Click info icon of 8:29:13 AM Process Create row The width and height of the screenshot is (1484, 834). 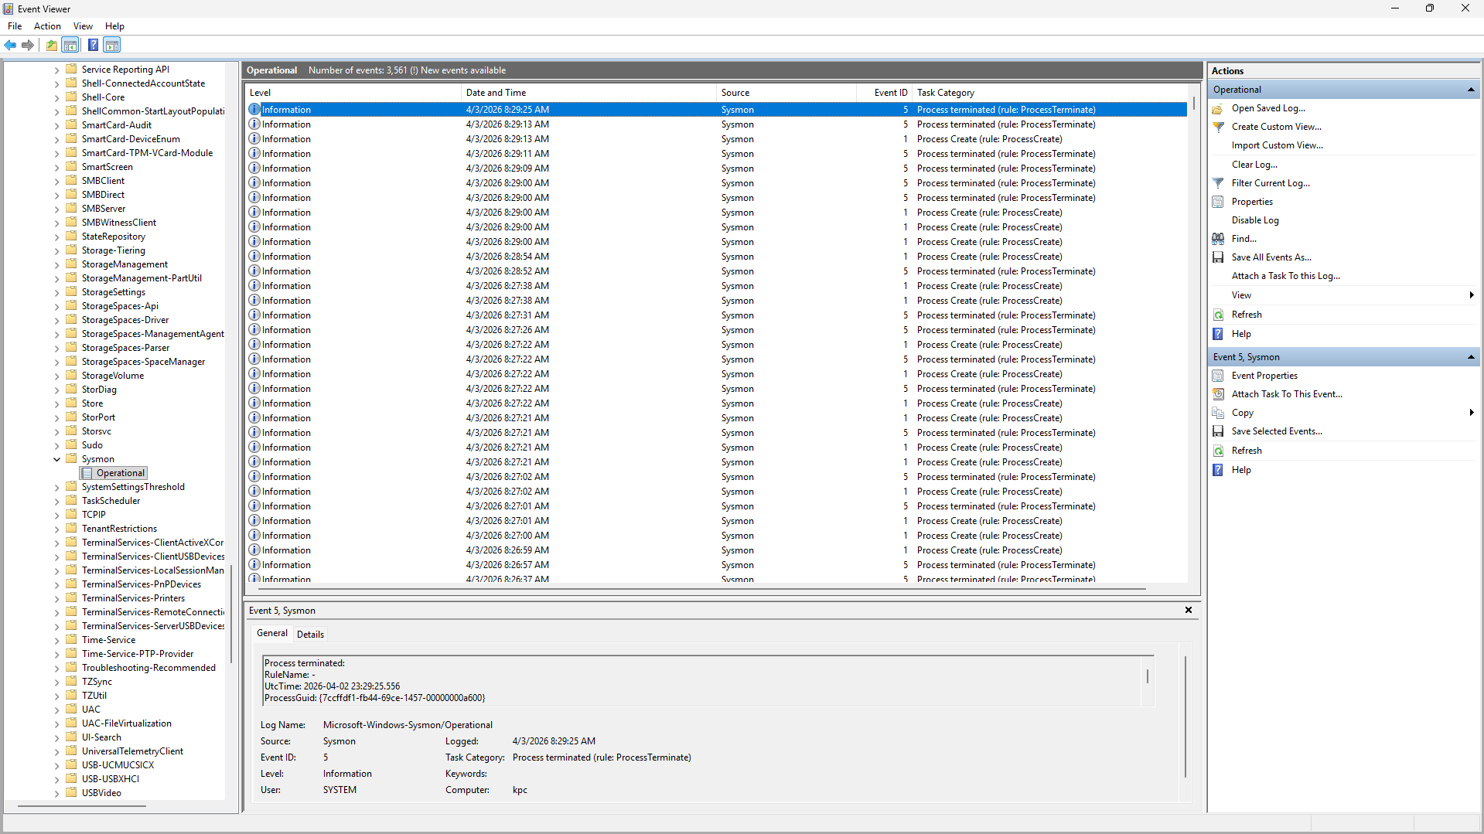(254, 139)
